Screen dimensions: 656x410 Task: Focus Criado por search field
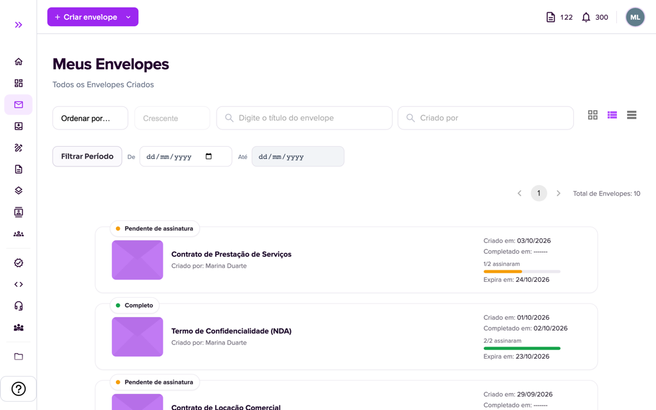click(x=486, y=118)
